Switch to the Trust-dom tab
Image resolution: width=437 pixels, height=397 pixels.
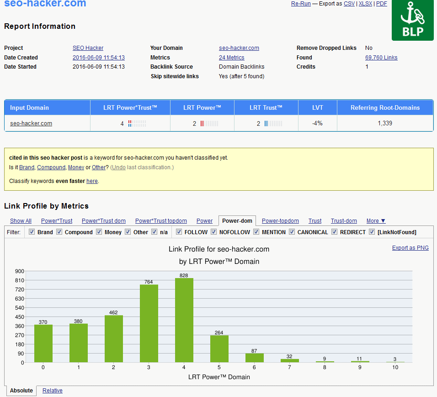click(x=344, y=221)
